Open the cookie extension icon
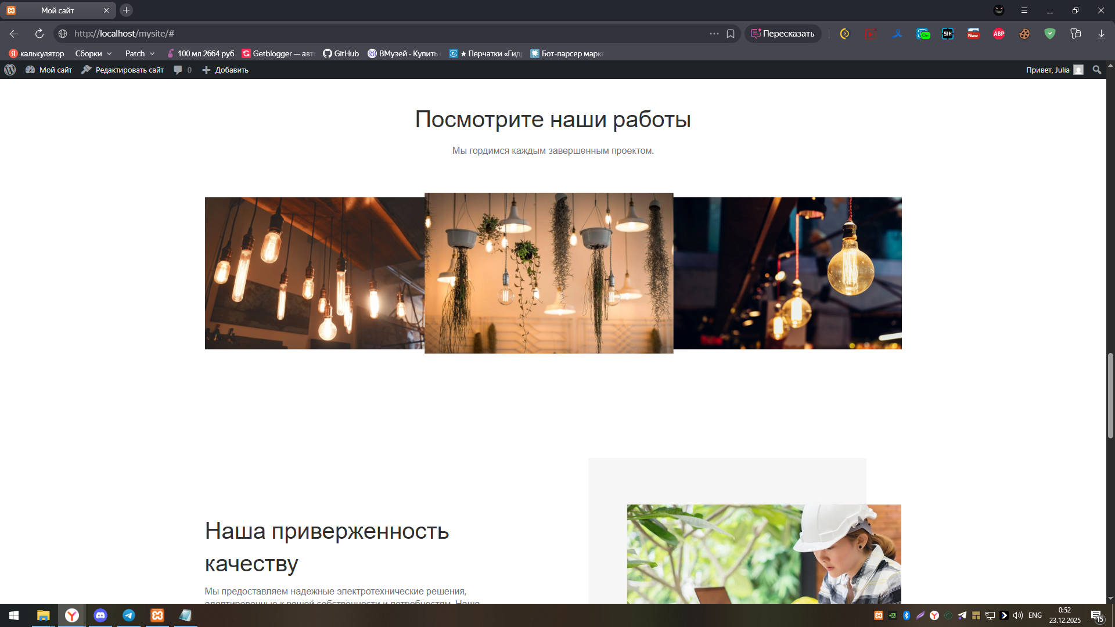Viewport: 1115px width, 627px height. 1024,34
